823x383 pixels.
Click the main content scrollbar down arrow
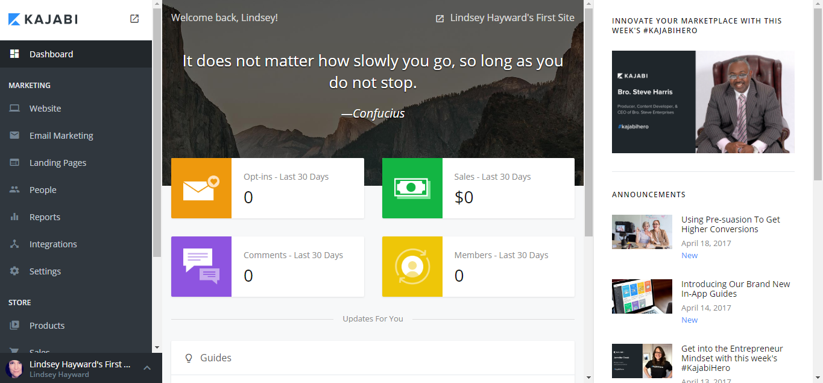point(588,378)
